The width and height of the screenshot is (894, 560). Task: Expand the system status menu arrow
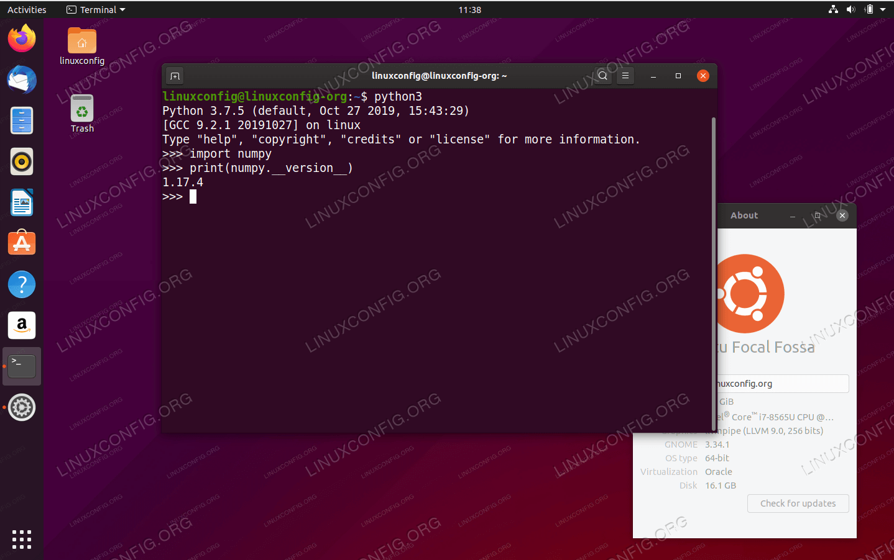pos(883,10)
